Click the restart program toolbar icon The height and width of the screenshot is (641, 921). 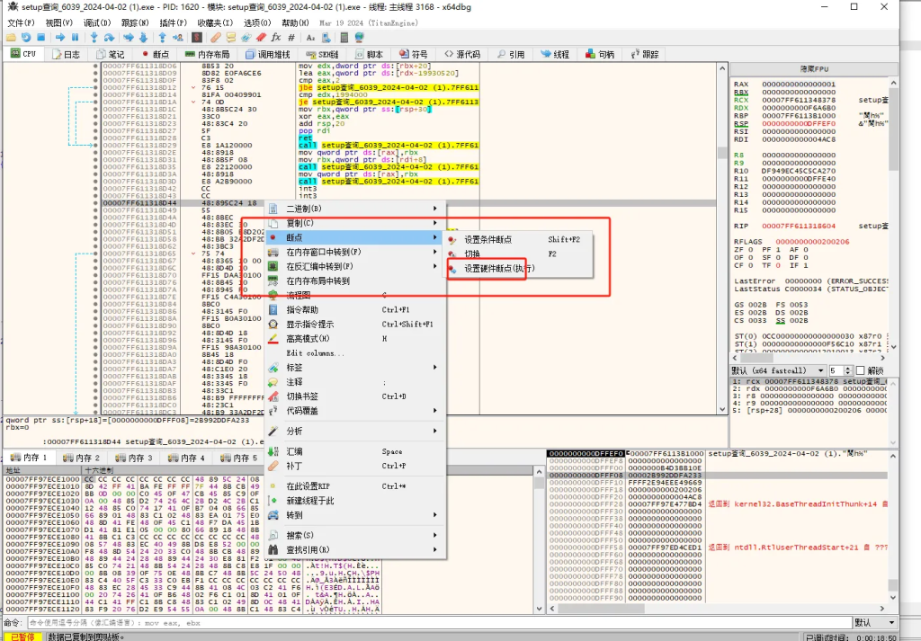click(x=27, y=38)
